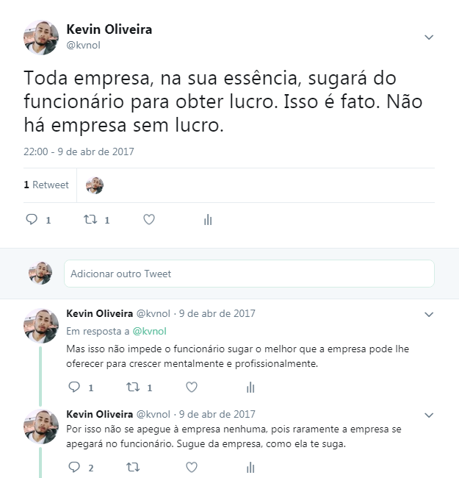Open the '1 Retweet' list
Image resolution: width=459 pixels, height=478 pixels.
click(46, 185)
